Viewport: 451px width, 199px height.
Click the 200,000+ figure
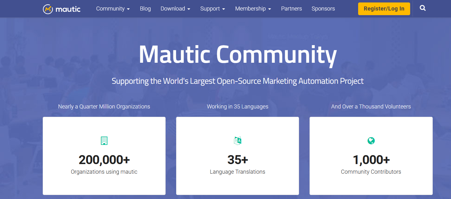(104, 160)
